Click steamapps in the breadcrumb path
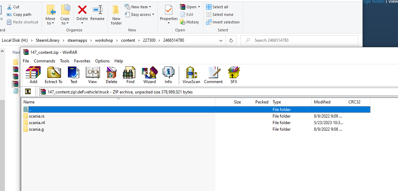This screenshot has height=191, width=398. coord(78,40)
